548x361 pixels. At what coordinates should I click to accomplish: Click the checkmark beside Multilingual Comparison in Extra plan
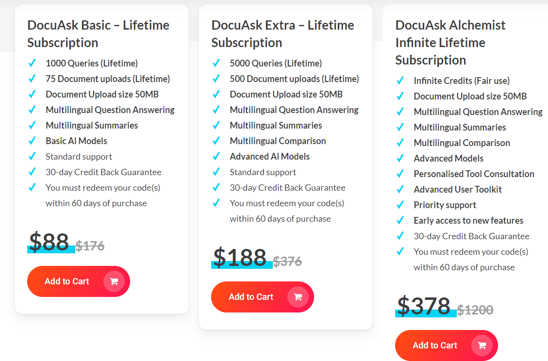click(x=216, y=141)
